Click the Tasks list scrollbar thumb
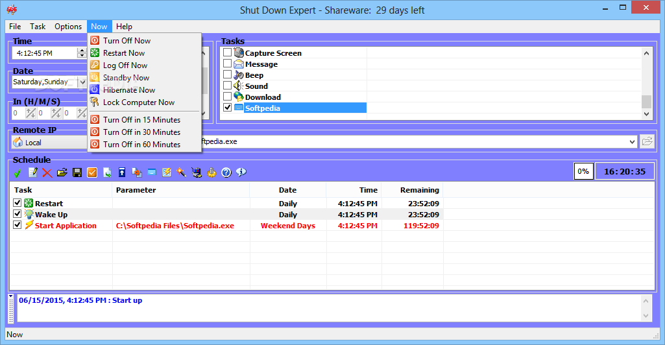The height and width of the screenshot is (345, 665). click(646, 102)
